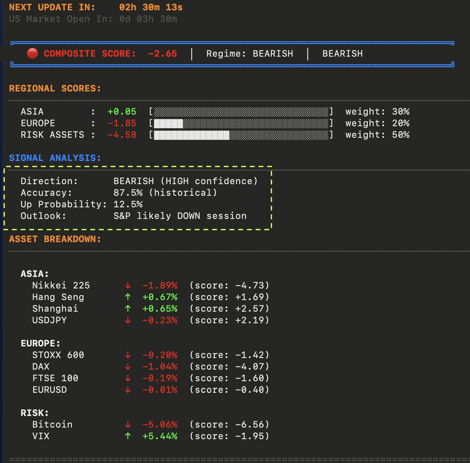Click the down arrow in the USDJPY row

(x=128, y=320)
